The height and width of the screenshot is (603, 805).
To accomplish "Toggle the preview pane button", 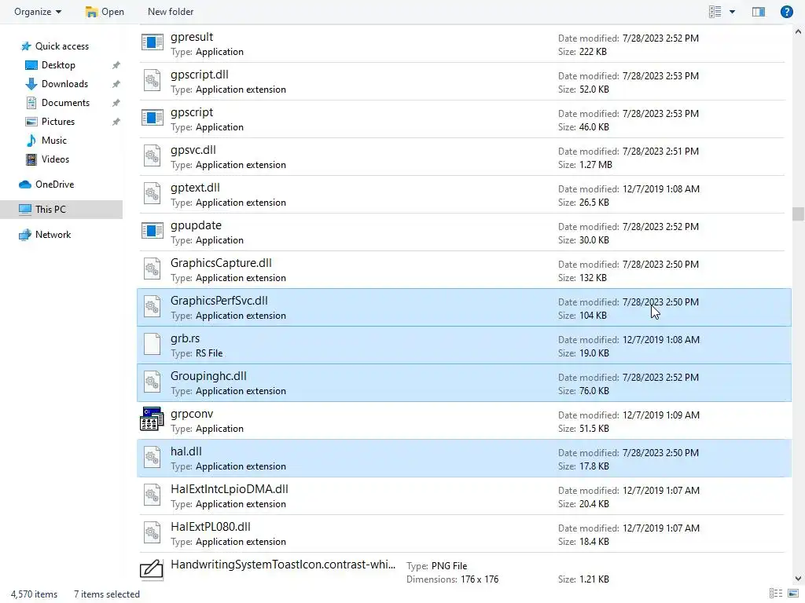I will 759,12.
